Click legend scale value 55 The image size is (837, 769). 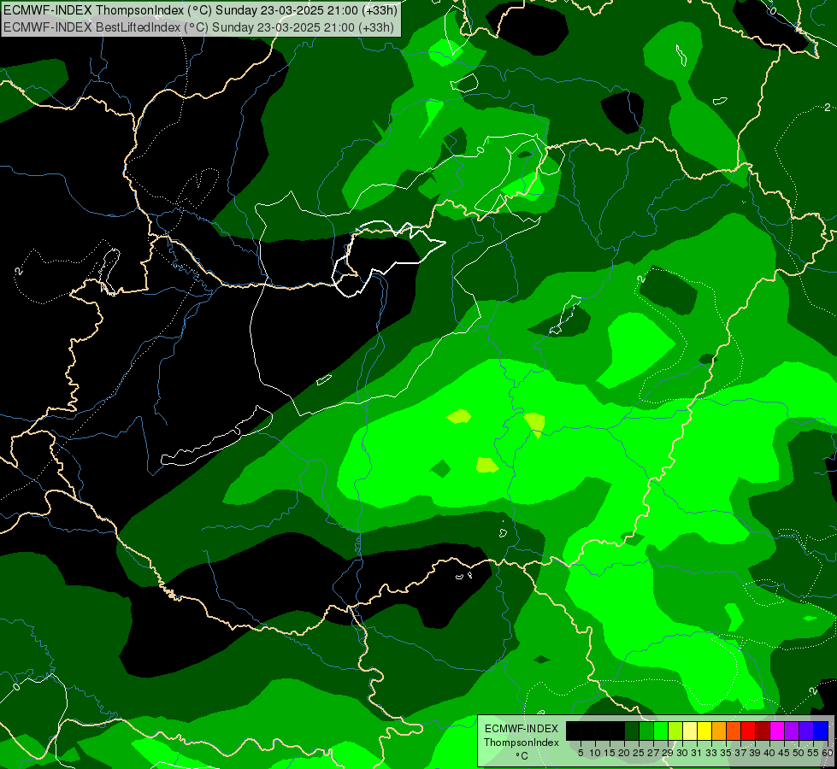(814, 753)
